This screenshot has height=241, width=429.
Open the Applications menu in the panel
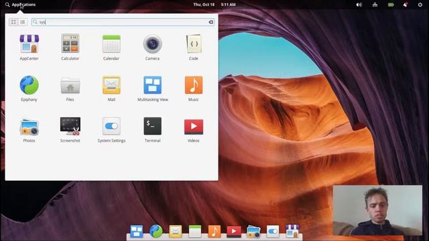pyautogui.click(x=20, y=5)
